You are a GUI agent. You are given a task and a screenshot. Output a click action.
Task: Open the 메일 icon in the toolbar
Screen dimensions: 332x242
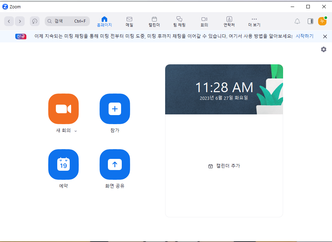point(129,21)
